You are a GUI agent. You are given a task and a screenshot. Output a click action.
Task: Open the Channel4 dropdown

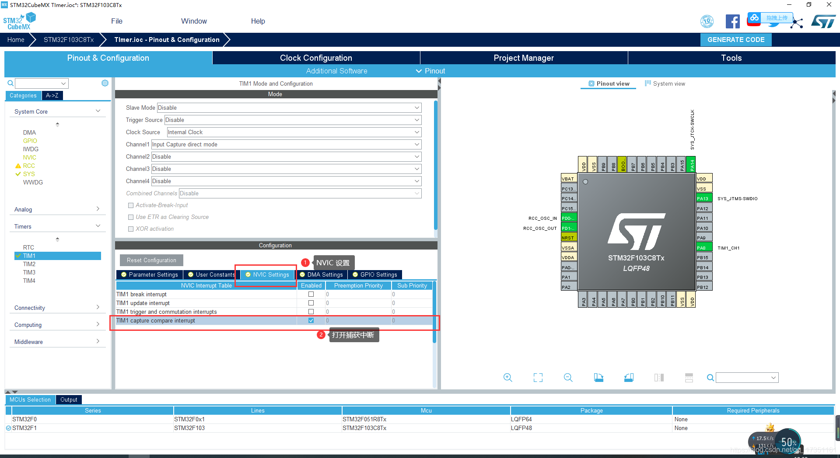tap(287, 181)
